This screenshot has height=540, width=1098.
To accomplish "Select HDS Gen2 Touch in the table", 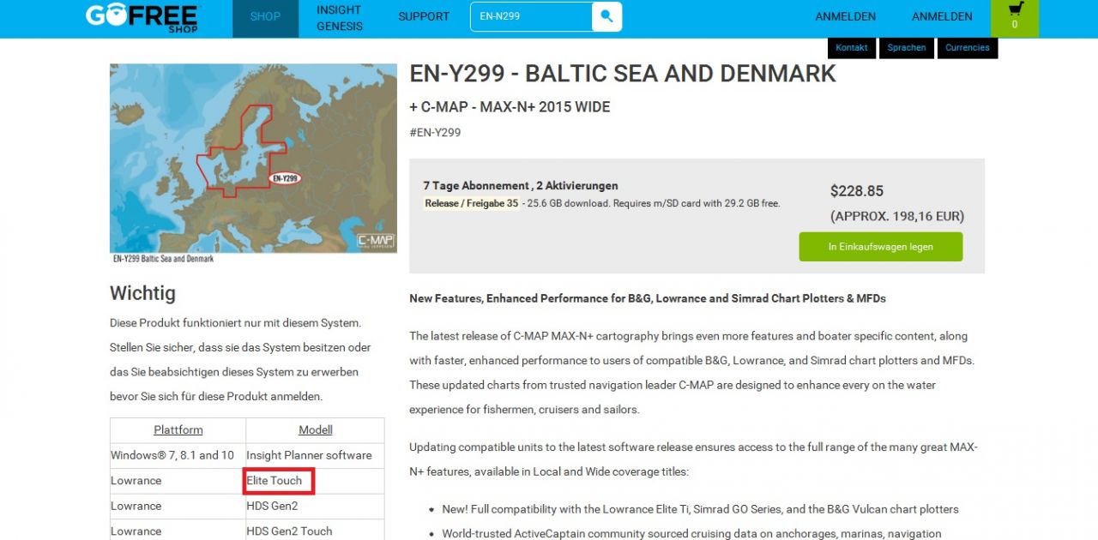I will click(289, 531).
